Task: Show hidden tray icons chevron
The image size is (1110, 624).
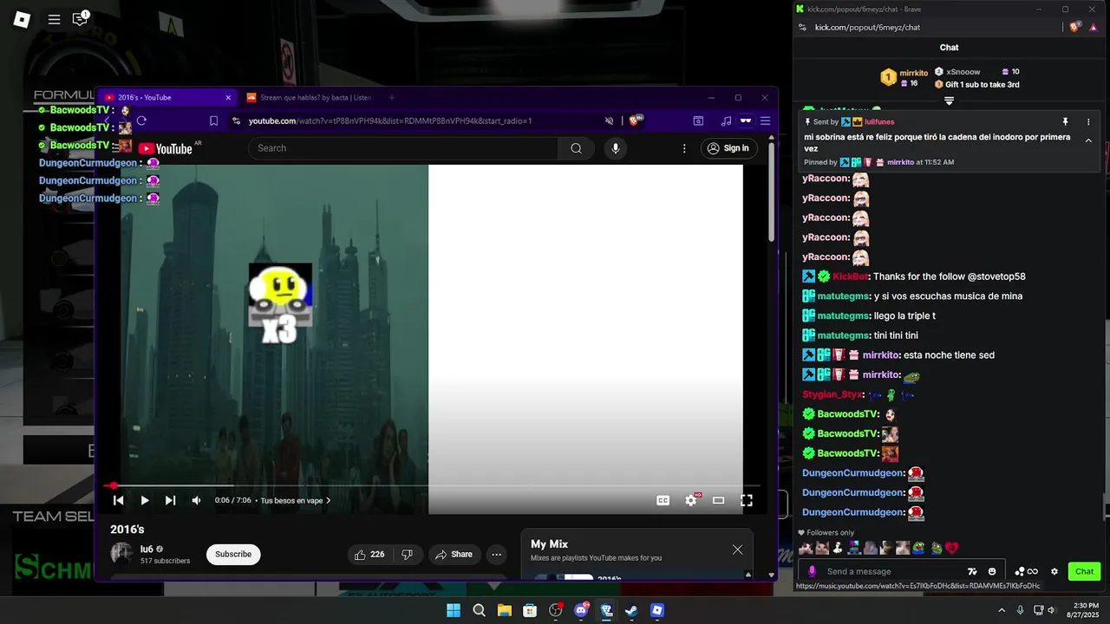Action: 1002,610
